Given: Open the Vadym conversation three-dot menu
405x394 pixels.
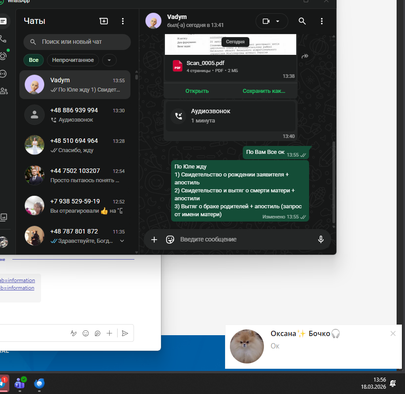Looking at the screenshot, I should click(321, 21).
